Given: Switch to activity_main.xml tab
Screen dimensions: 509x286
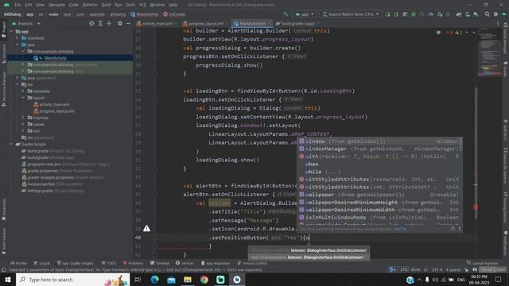Looking at the screenshot, I should tap(157, 23).
